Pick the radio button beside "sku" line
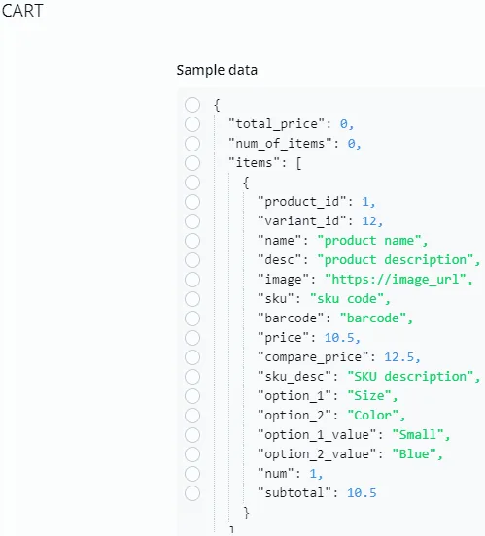The width and height of the screenshot is (485, 536). (x=192, y=299)
